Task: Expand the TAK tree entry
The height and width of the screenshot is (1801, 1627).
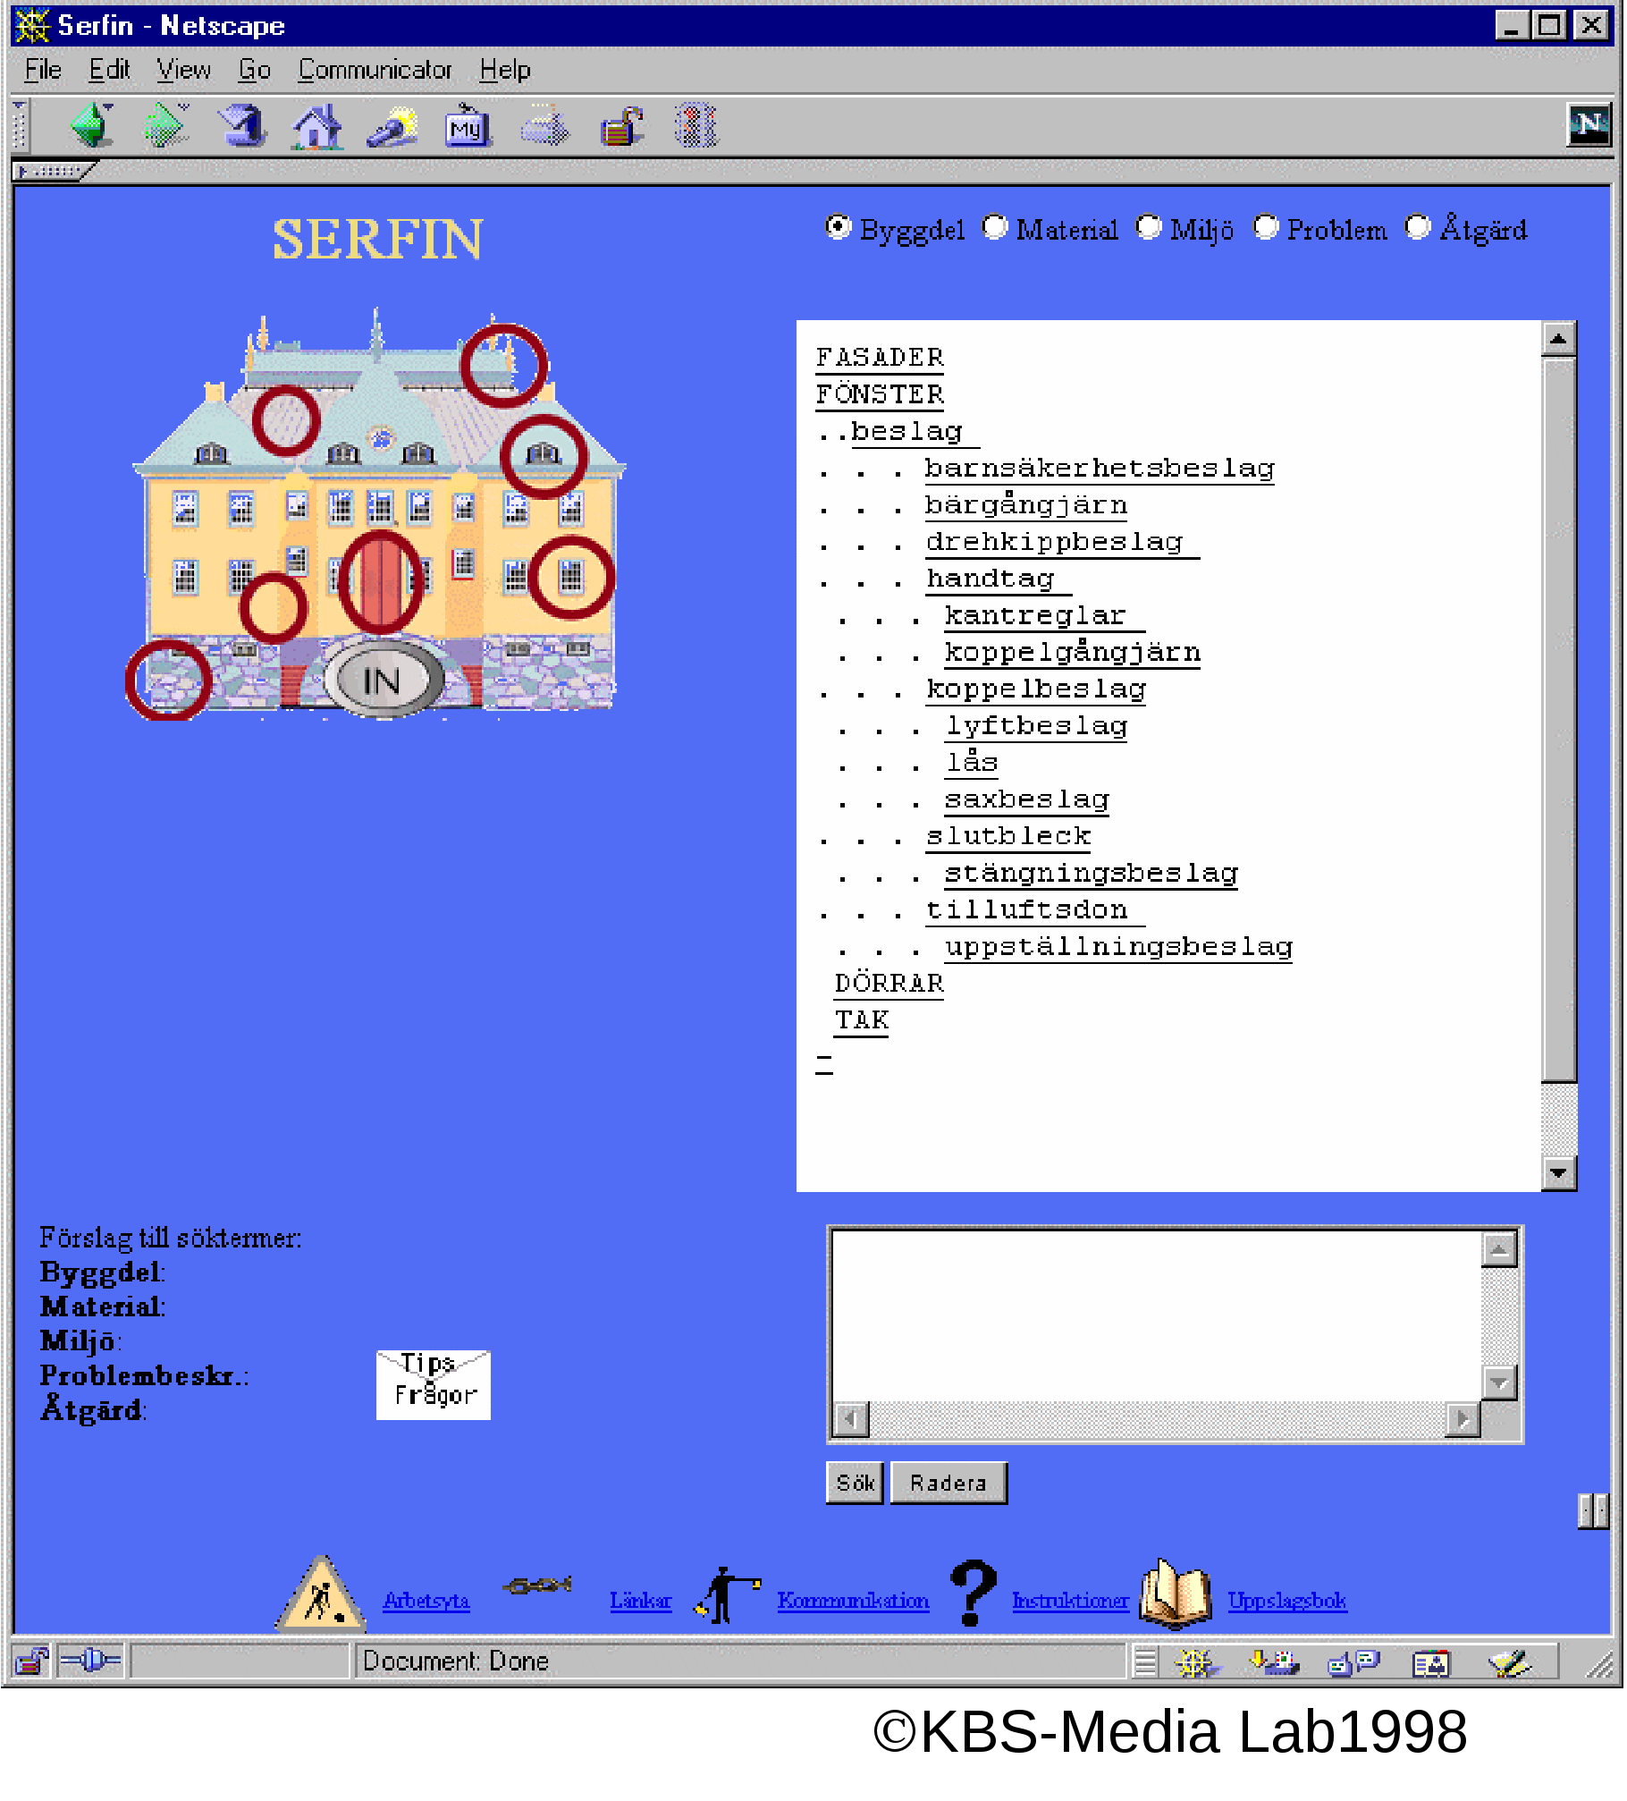Action: (862, 1020)
